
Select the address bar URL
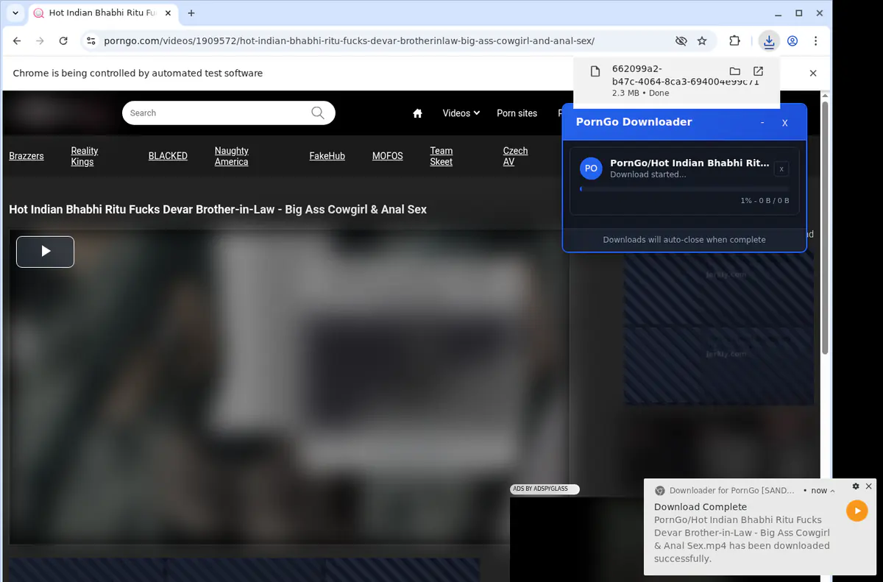[x=349, y=41]
